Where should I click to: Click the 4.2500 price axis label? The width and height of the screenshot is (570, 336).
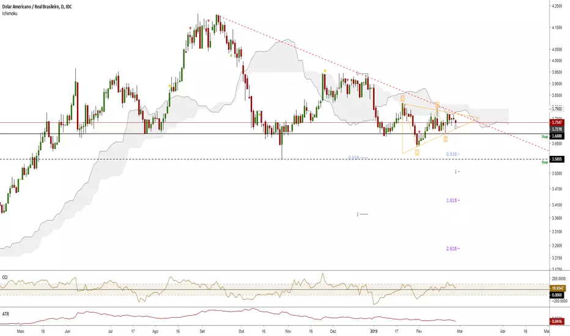(557, 6)
